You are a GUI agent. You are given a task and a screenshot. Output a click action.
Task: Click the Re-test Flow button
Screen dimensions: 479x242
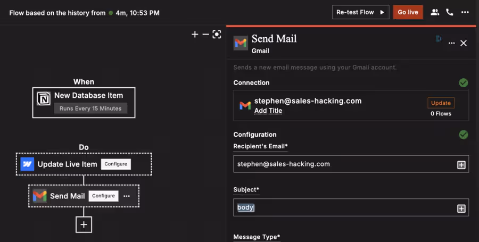pos(360,12)
